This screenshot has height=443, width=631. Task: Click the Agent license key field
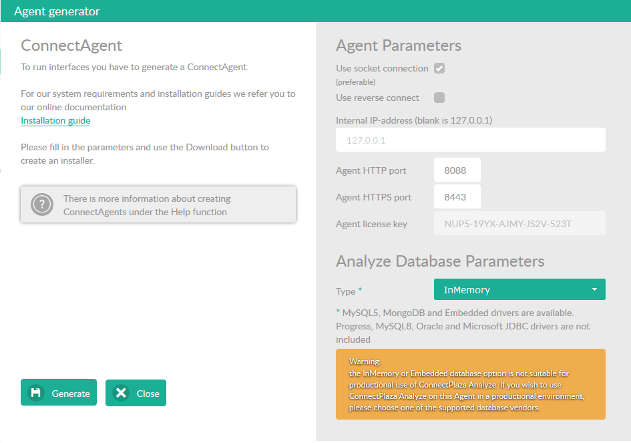(519, 224)
